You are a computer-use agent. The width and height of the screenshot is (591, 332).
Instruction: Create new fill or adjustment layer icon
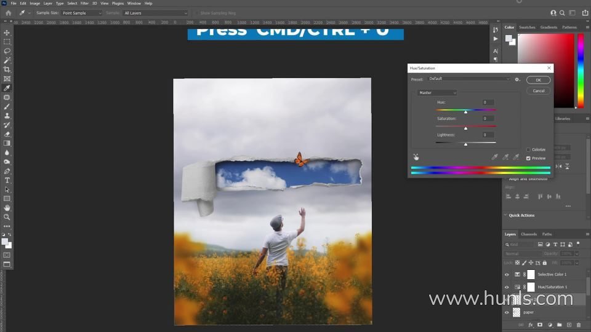point(550,325)
